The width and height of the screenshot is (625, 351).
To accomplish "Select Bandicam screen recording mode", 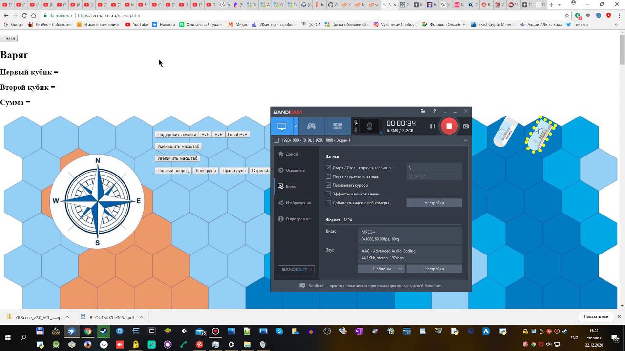I will [282, 126].
